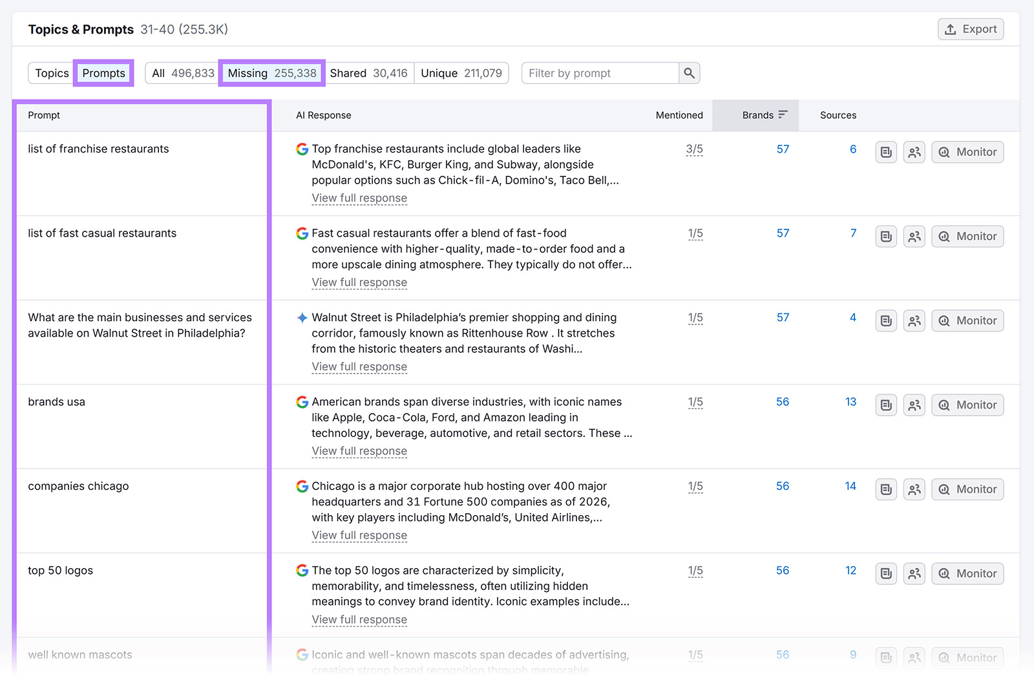
Task: Monitor the top 50 logos prompt
Action: coord(967,573)
